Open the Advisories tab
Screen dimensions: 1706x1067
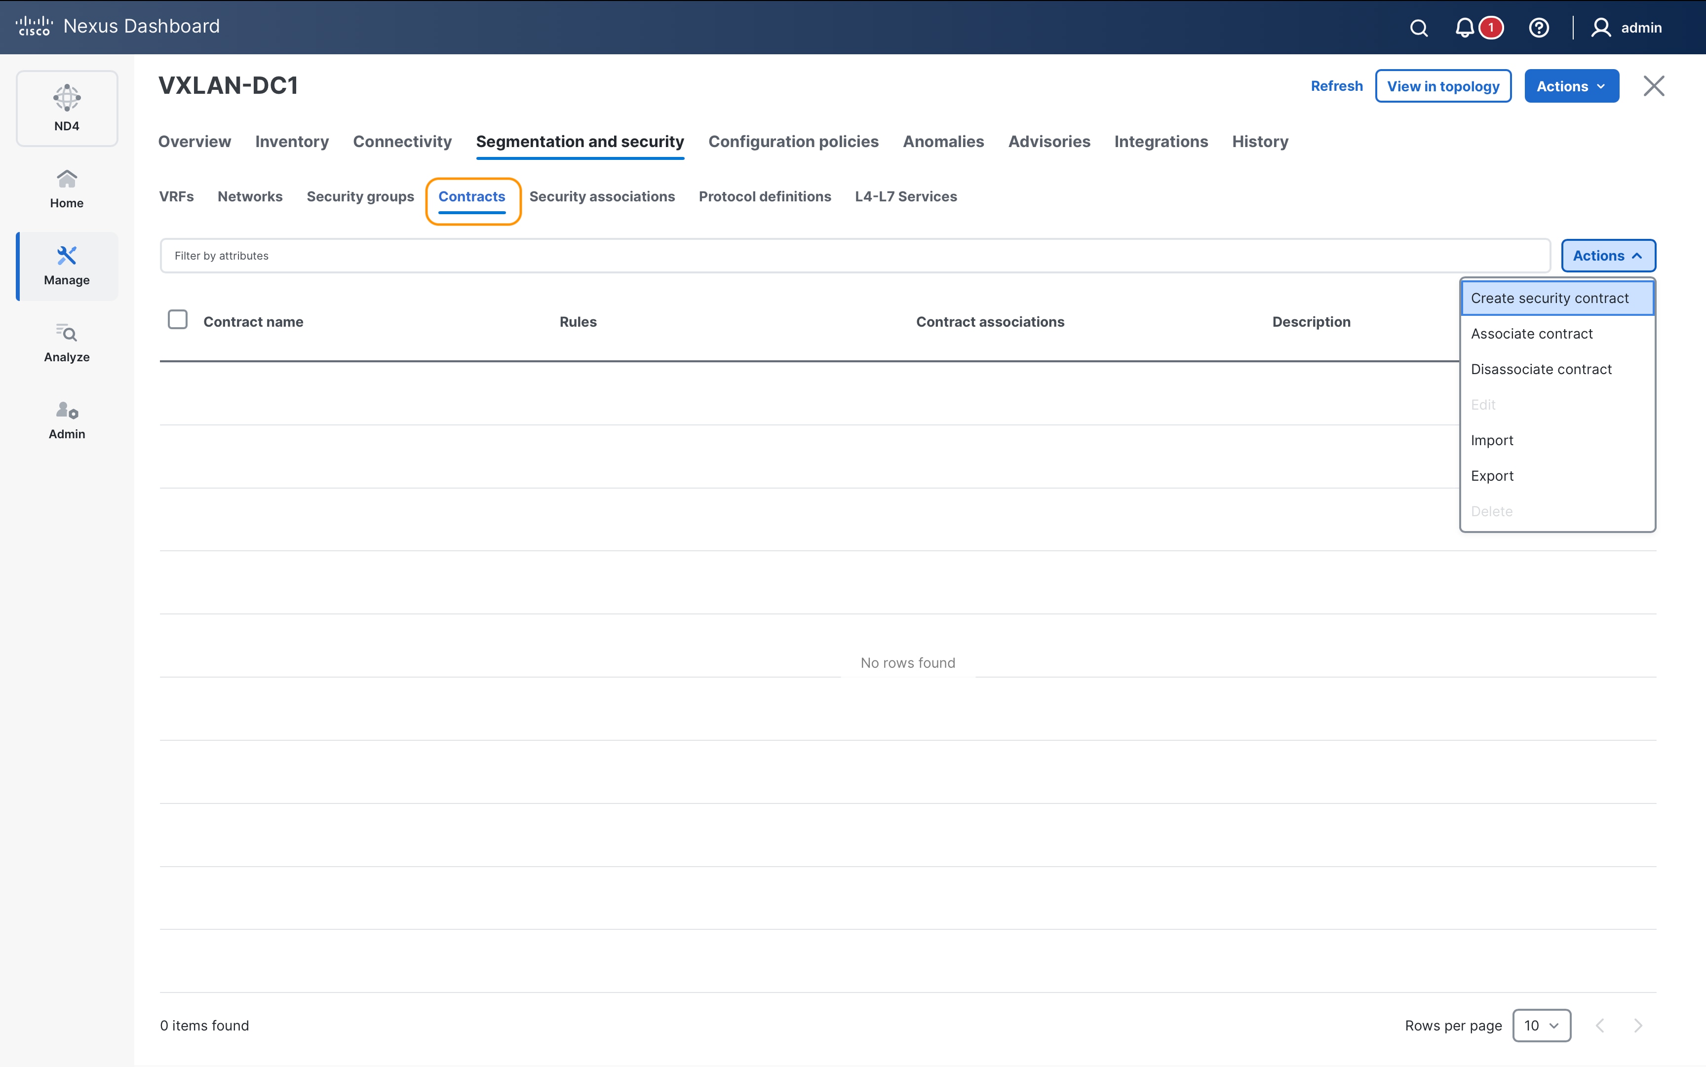click(1049, 141)
